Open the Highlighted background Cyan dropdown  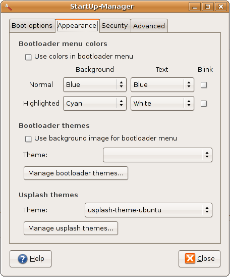pyautogui.click(x=95, y=103)
